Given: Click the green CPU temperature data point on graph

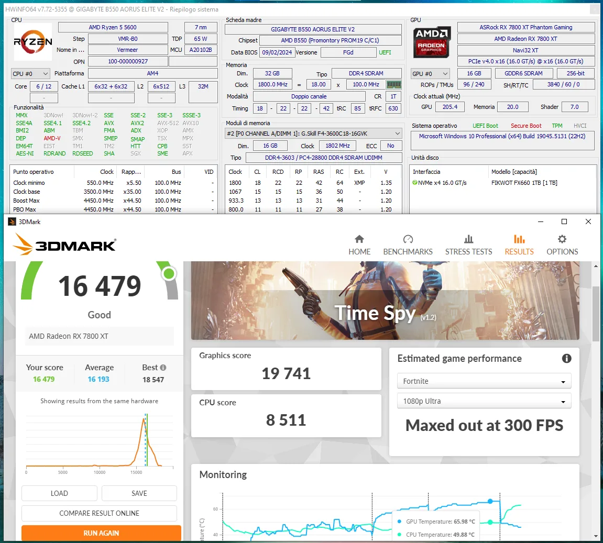Looking at the screenshot, I should tap(490, 522).
